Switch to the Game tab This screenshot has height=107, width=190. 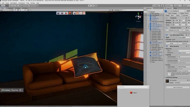click(x=18, y=8)
